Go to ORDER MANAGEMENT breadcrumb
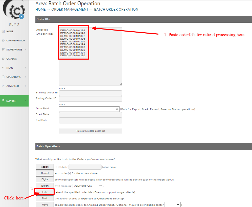The height and width of the screenshot is (207, 252). [70, 10]
